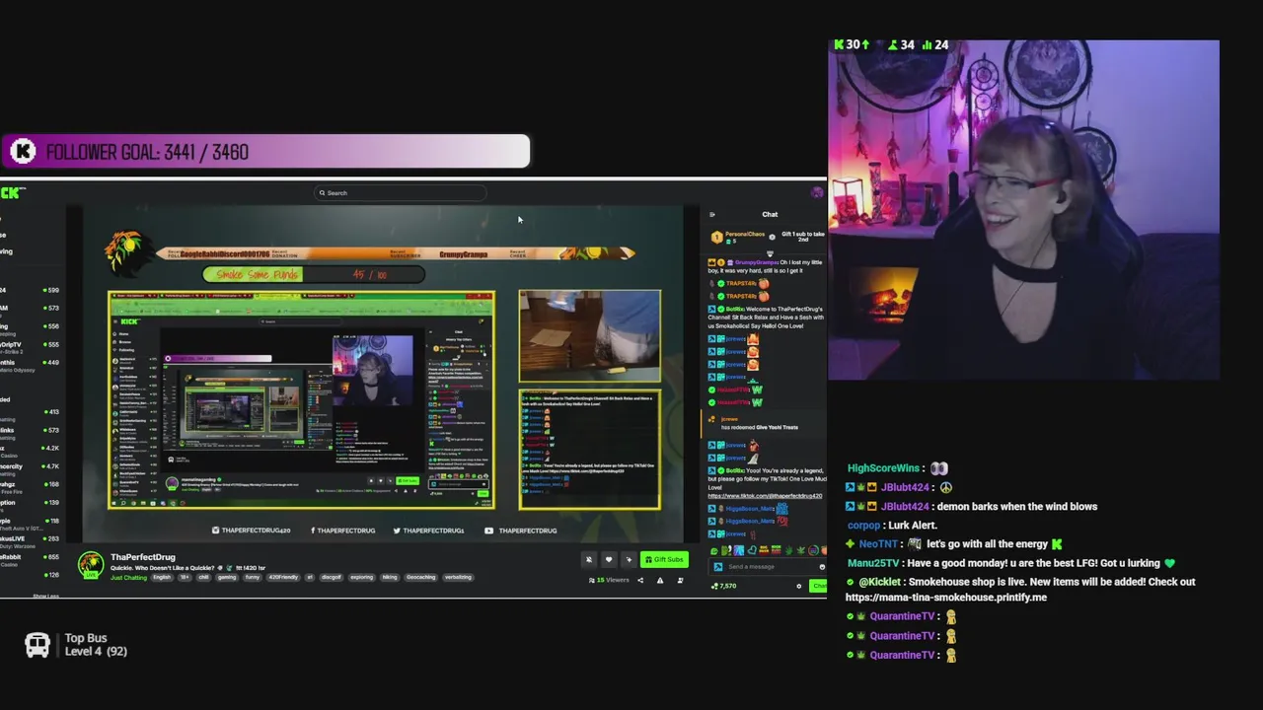The image size is (1263, 710).
Task: Click the Kick search field
Action: pyautogui.click(x=400, y=193)
